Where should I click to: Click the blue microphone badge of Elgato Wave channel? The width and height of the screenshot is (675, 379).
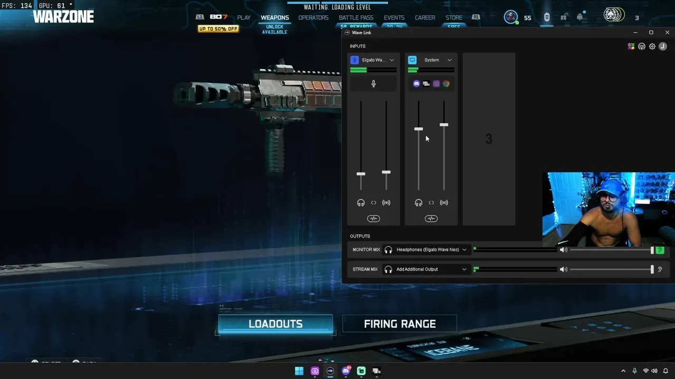355,60
